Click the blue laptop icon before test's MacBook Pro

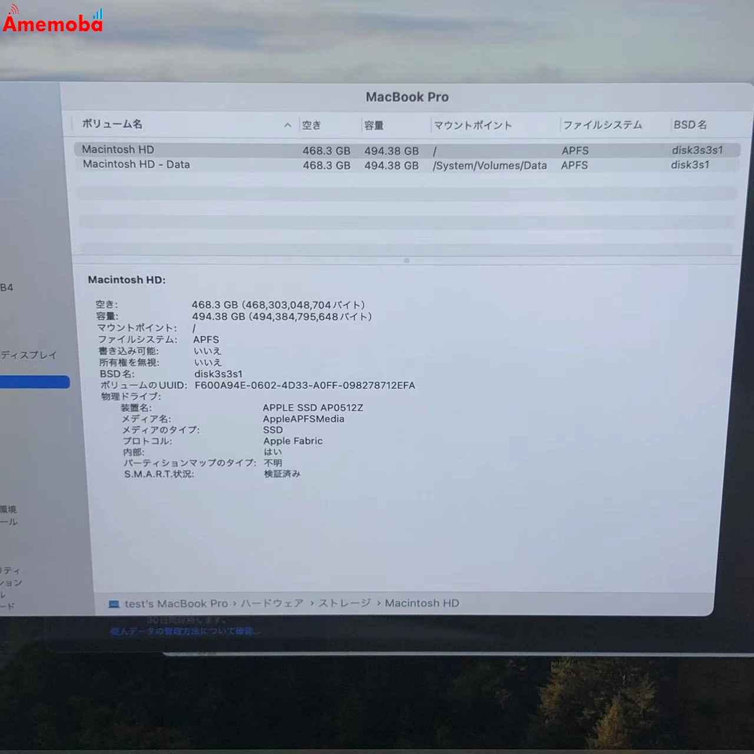tap(114, 603)
